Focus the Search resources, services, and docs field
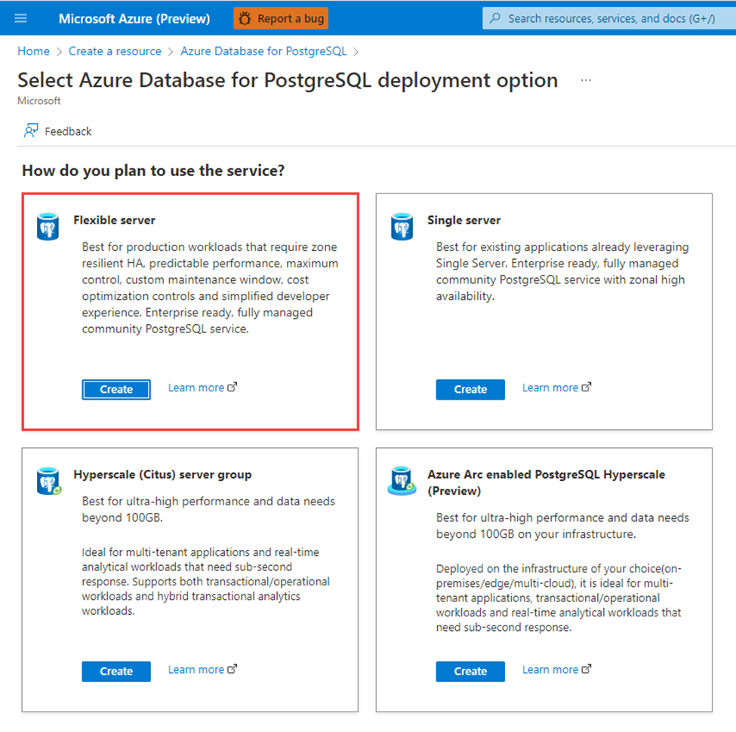 click(609, 18)
